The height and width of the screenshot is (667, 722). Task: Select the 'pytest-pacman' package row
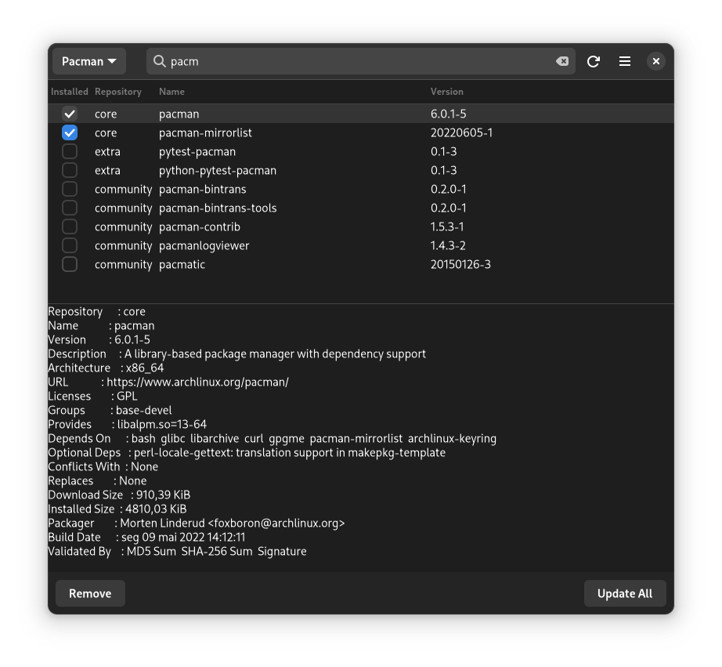(360, 151)
